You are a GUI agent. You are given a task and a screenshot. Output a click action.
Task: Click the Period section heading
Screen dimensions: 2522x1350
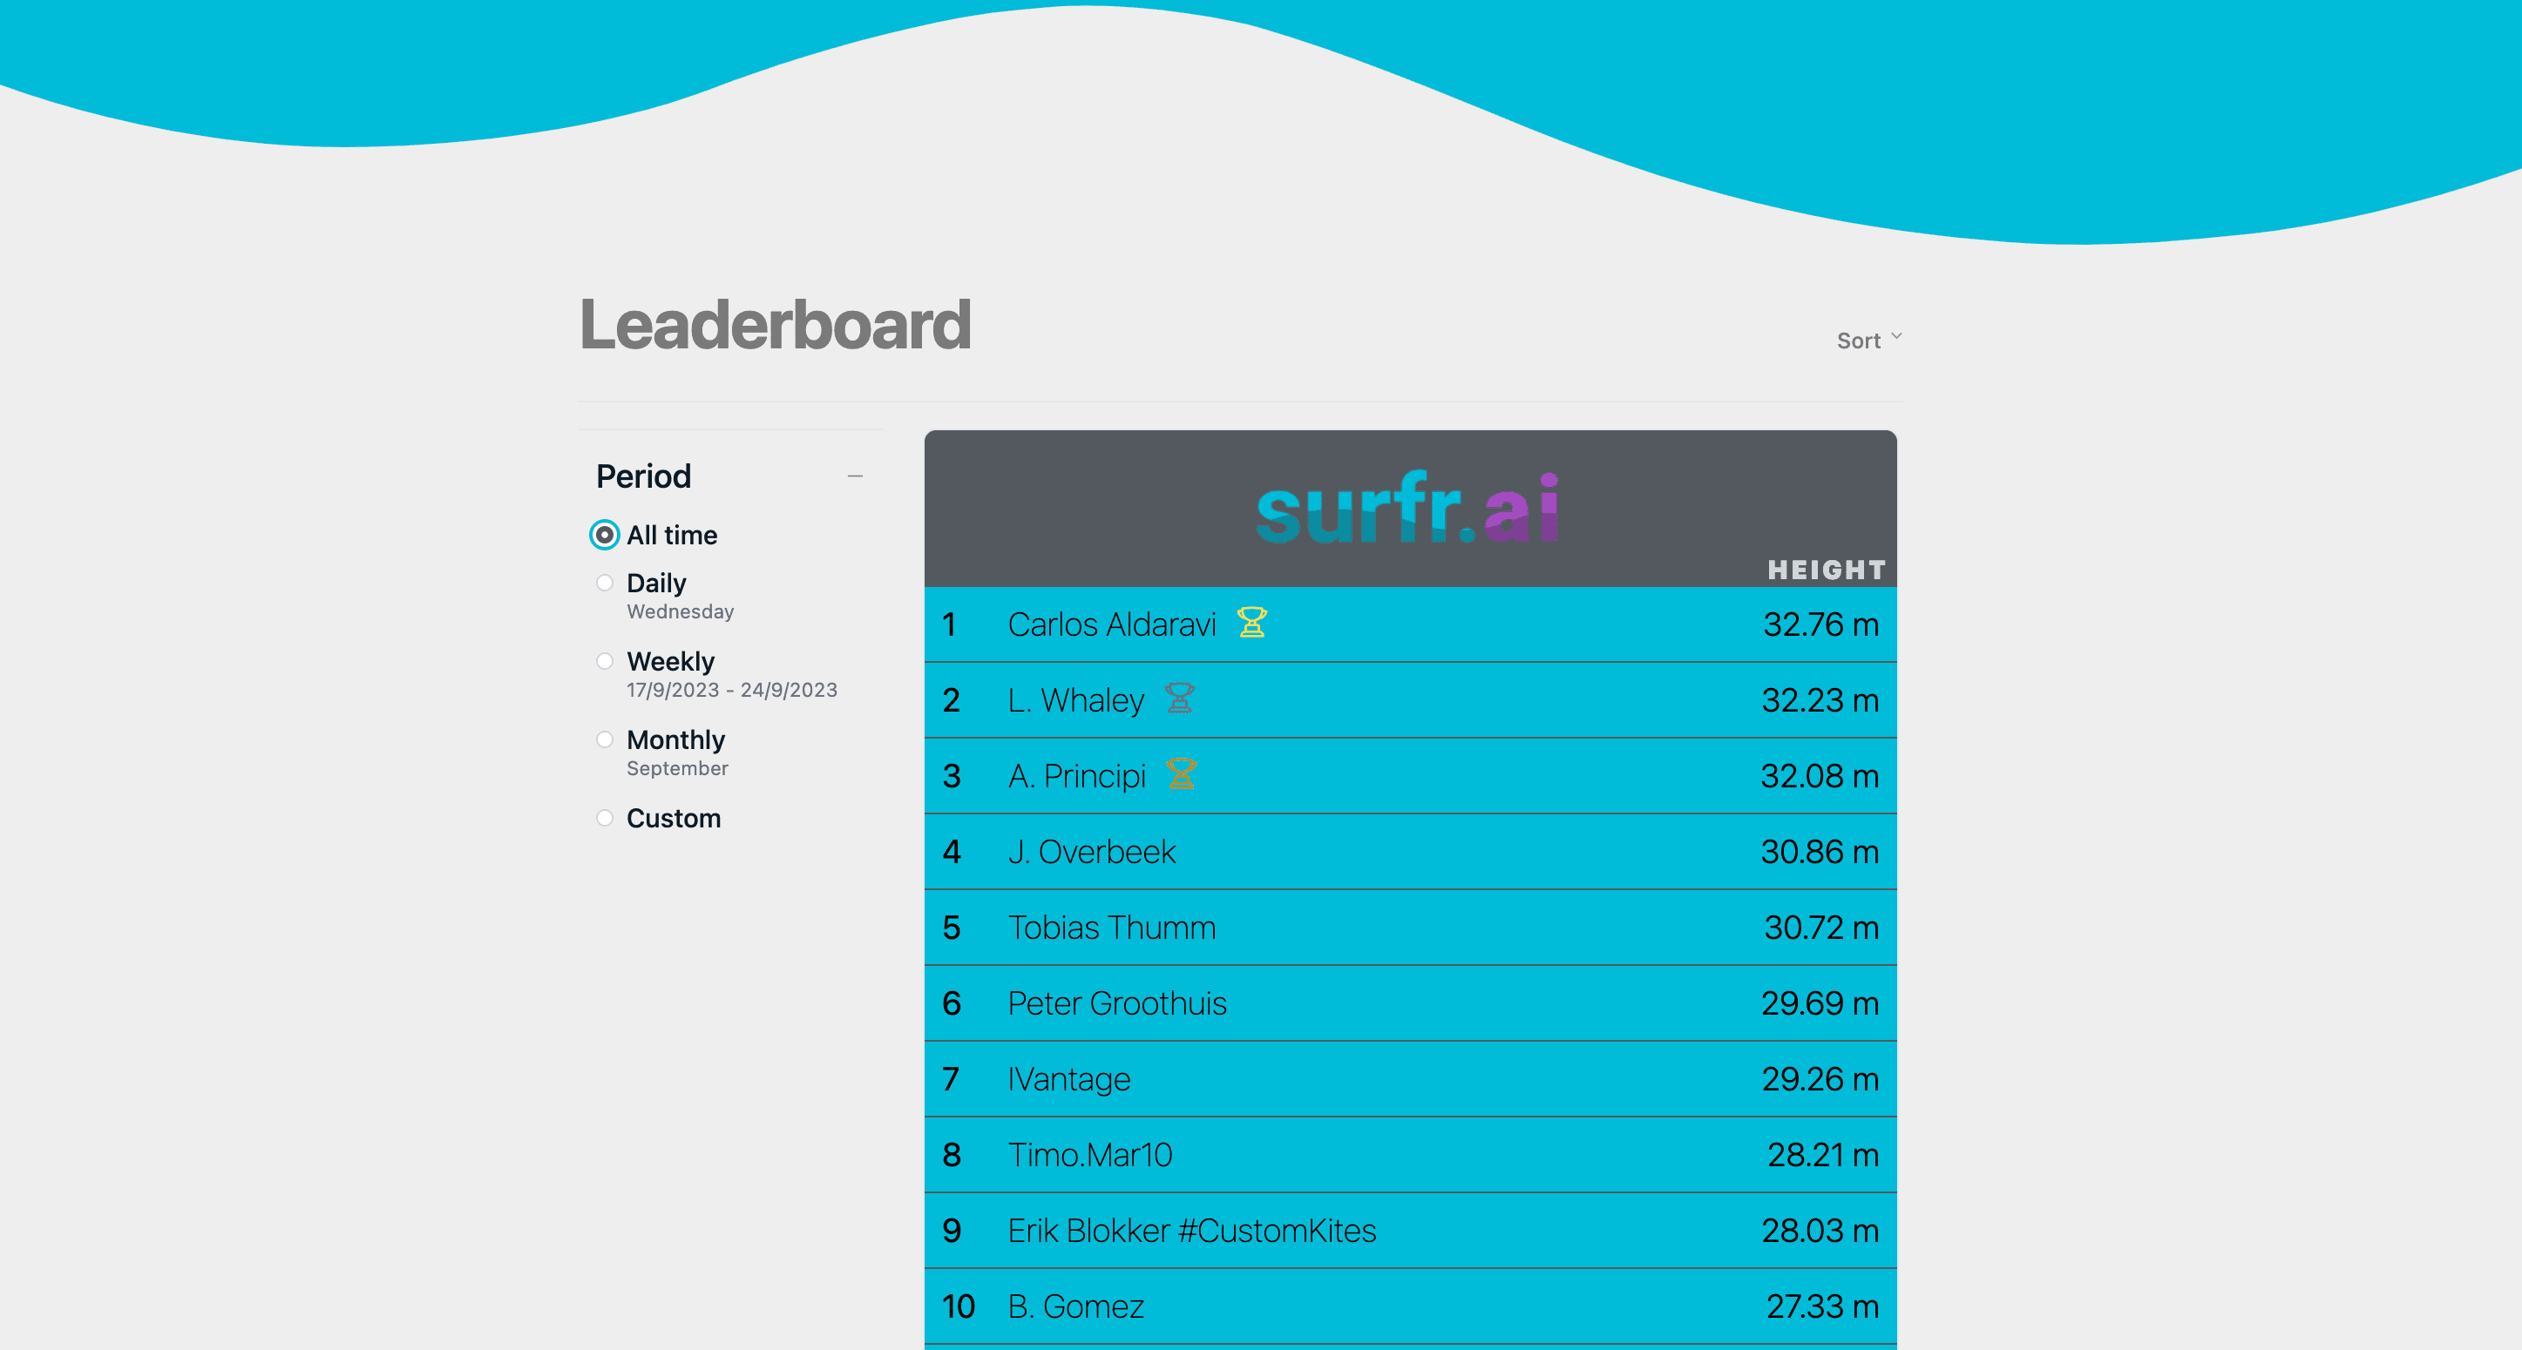click(x=643, y=476)
